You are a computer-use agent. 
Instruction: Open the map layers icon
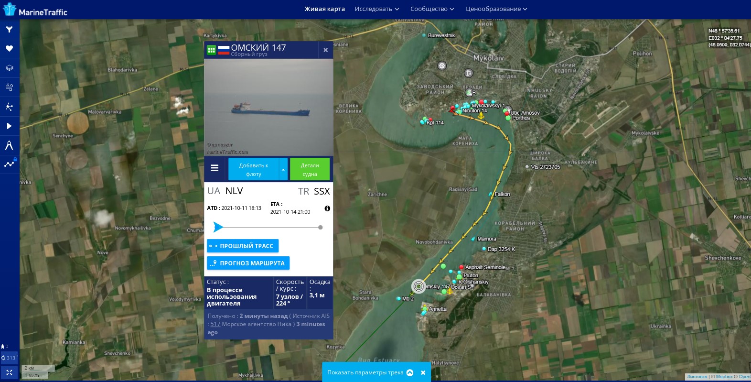9,68
